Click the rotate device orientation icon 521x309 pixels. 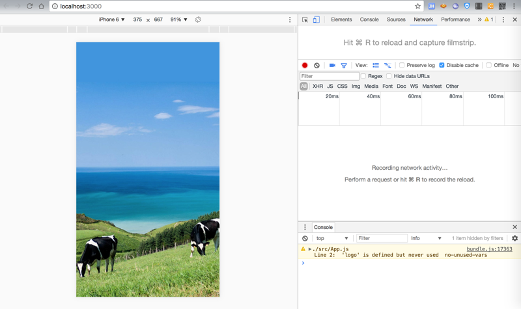tap(198, 20)
